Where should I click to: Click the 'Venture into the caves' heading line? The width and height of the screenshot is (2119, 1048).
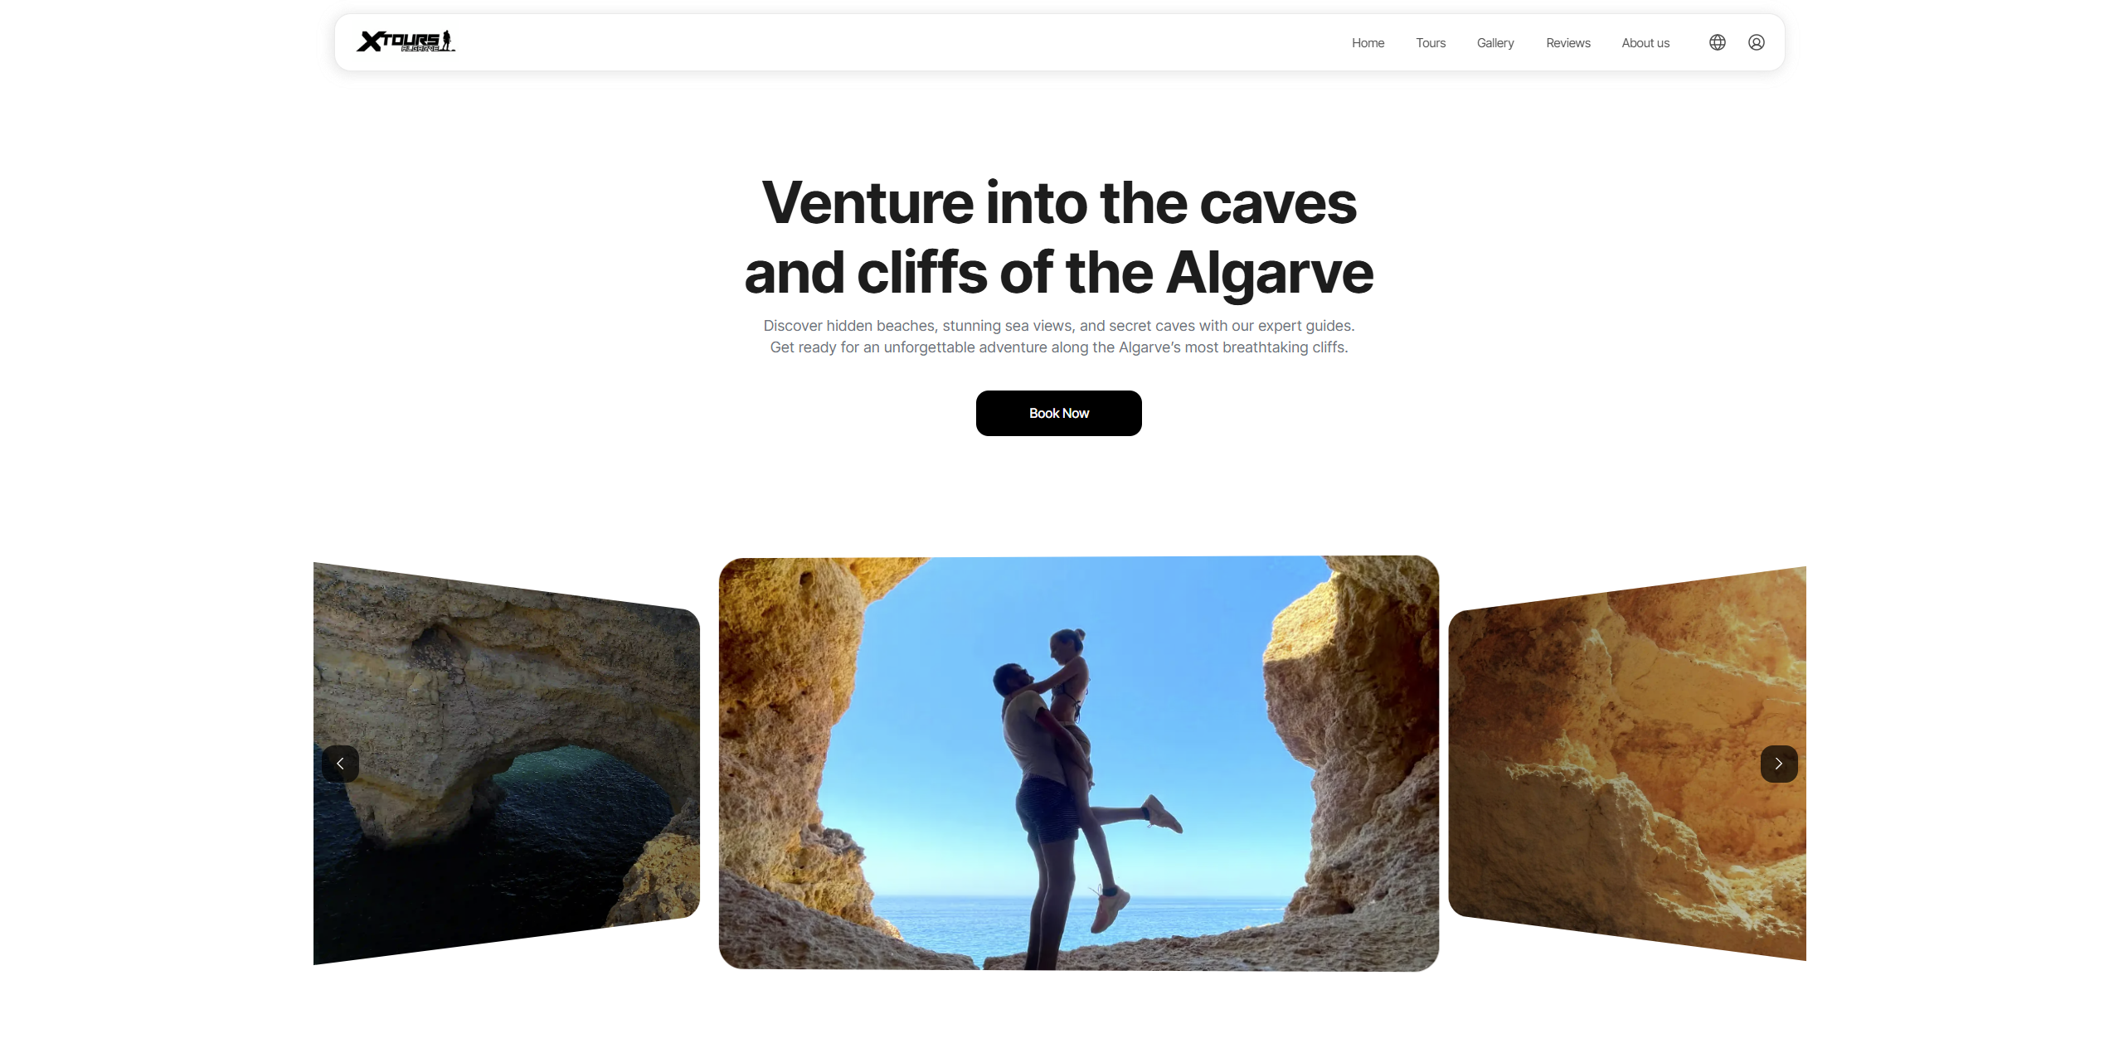(x=1058, y=203)
